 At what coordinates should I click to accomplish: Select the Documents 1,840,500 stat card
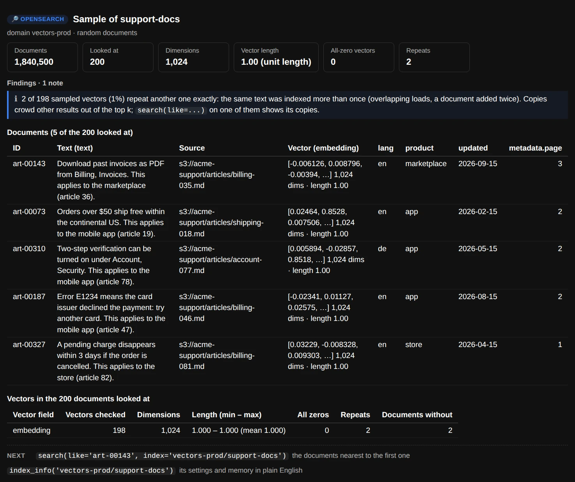(42, 57)
